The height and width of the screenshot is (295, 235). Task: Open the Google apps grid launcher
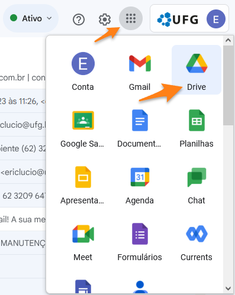point(131,18)
